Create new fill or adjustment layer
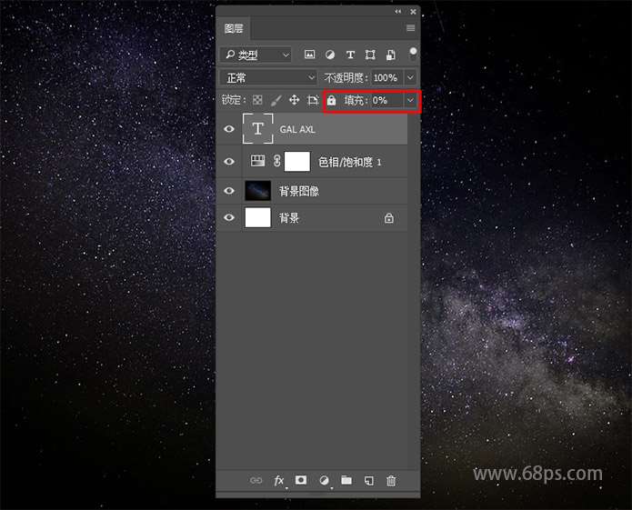This screenshot has height=510, width=632. 324,480
